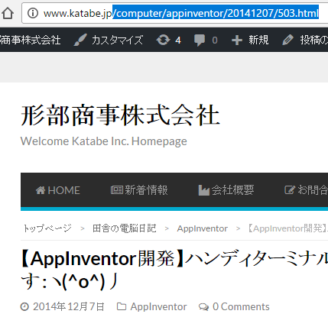Open 新規 menu in admin bar
The image size is (328, 314).
click(x=258, y=40)
